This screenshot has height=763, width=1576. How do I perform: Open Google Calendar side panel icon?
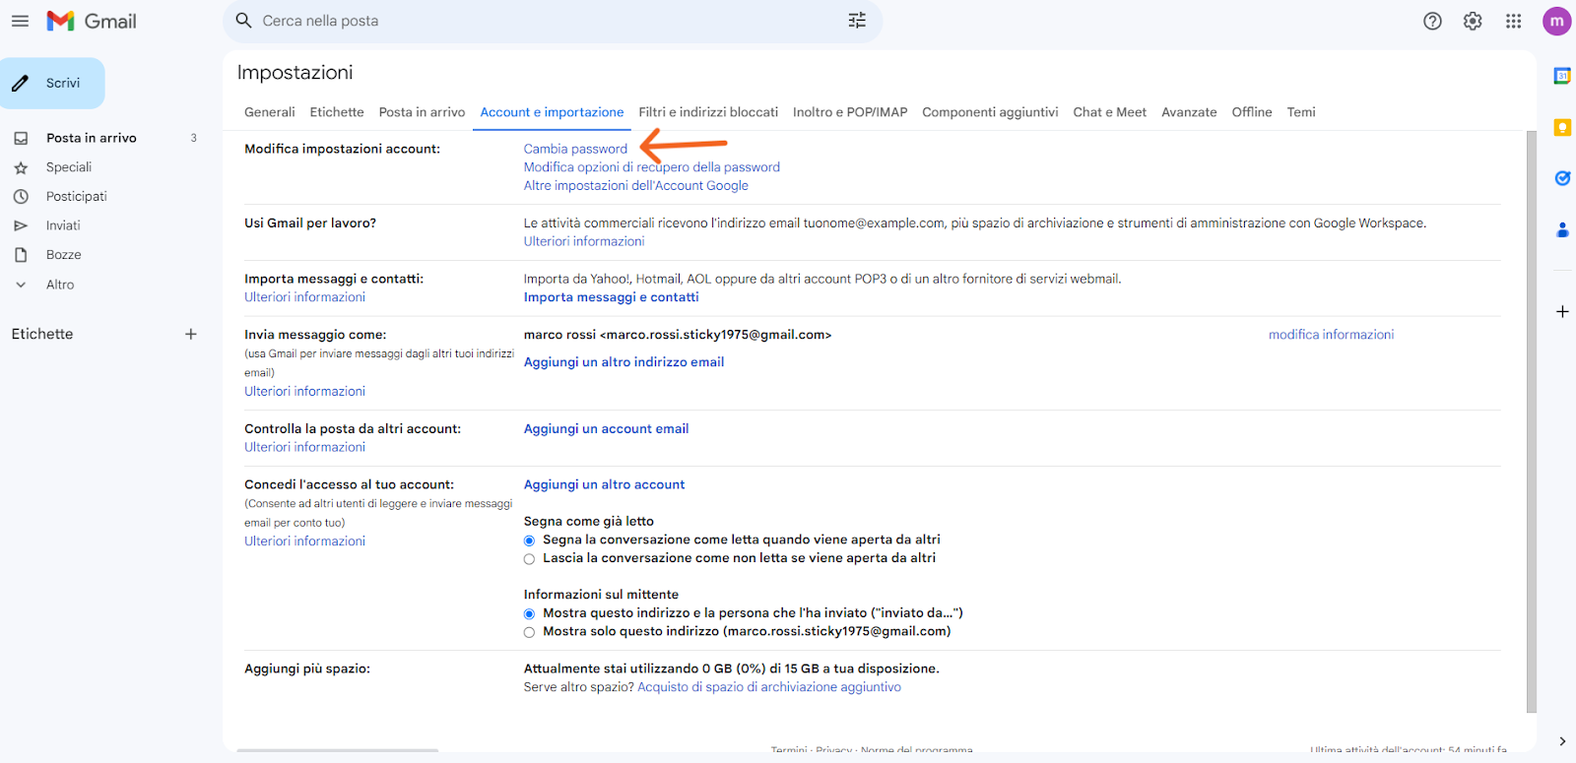coord(1562,76)
